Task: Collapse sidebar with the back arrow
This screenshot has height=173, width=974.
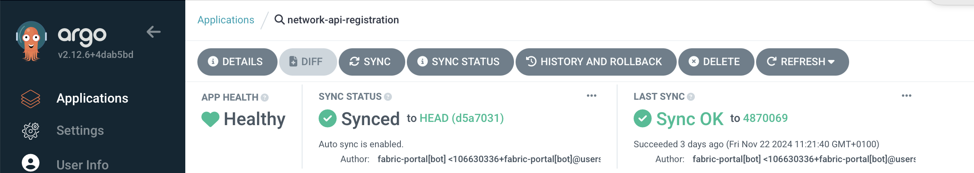Action: pyautogui.click(x=153, y=32)
